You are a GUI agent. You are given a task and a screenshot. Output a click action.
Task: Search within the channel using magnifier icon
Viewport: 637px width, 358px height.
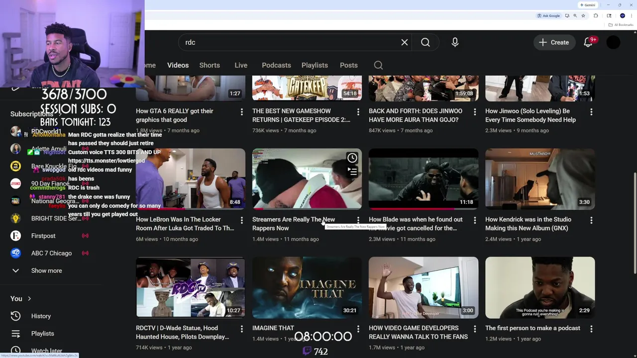pos(378,65)
